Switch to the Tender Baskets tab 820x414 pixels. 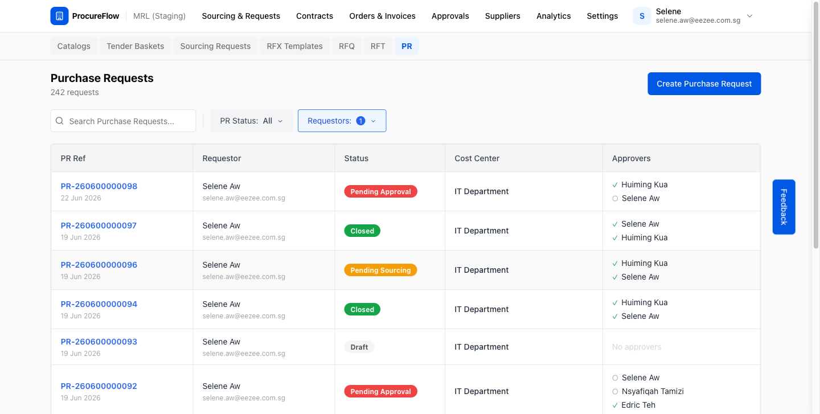point(136,46)
